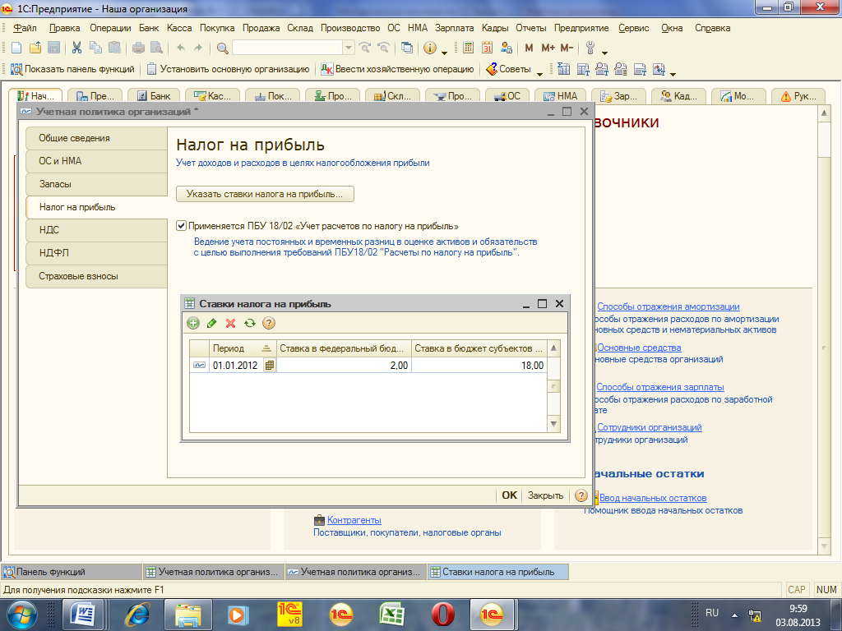Open the Ввод начальных остатков link
The height and width of the screenshot is (631, 842).
tap(653, 498)
